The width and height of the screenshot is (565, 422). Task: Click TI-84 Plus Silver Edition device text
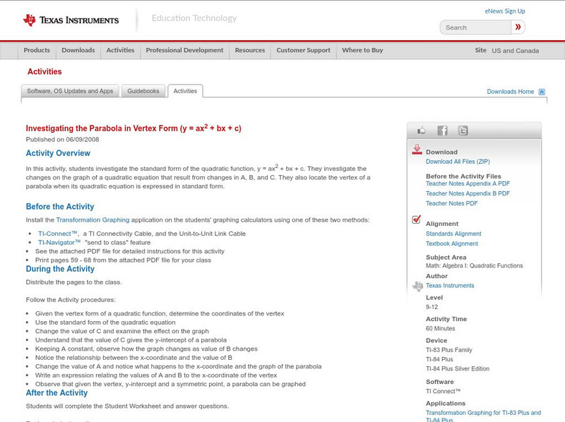coord(458,369)
